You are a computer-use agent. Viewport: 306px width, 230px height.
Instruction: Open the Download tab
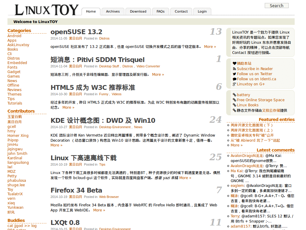(138, 12)
